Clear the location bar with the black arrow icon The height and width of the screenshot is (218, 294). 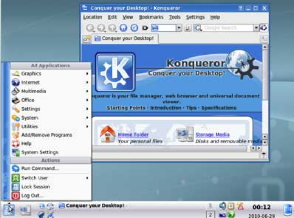[145, 28]
